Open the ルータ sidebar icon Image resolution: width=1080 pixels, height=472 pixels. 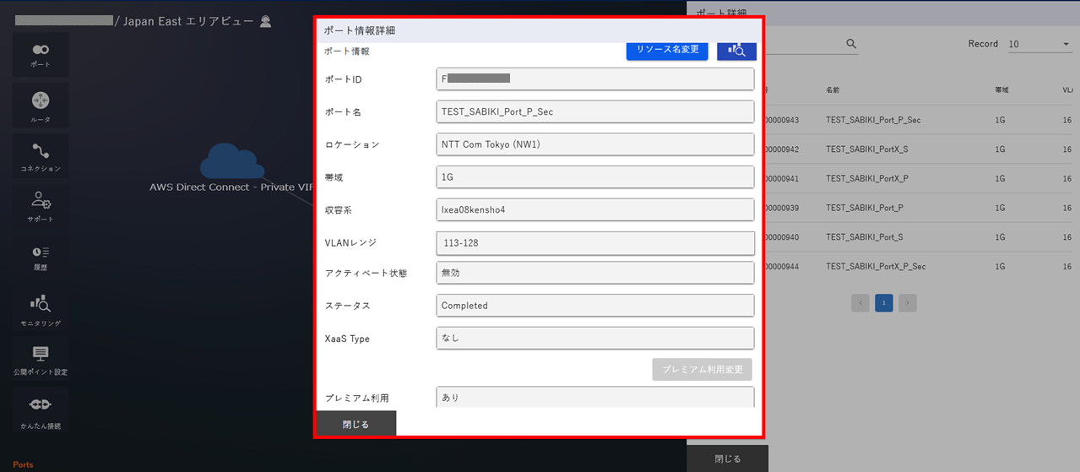click(x=41, y=106)
